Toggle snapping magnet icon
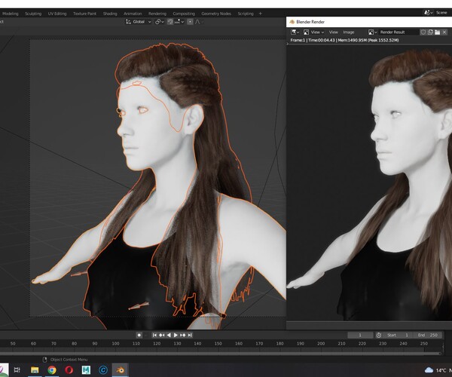This screenshot has width=452, height=377. point(170,22)
